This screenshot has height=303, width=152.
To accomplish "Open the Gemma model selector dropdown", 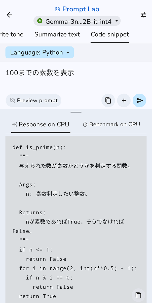I will [77, 21].
